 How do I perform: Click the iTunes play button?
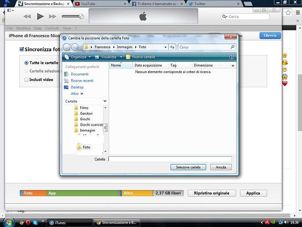point(40,16)
